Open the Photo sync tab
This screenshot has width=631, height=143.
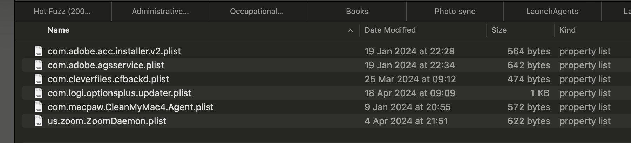click(455, 12)
